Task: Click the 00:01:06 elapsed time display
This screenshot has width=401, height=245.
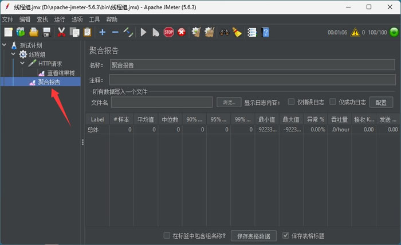Action: click(x=337, y=33)
